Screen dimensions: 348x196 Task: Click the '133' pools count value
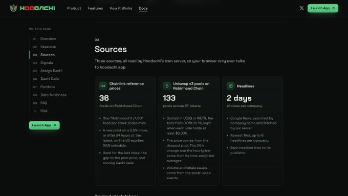(169, 98)
